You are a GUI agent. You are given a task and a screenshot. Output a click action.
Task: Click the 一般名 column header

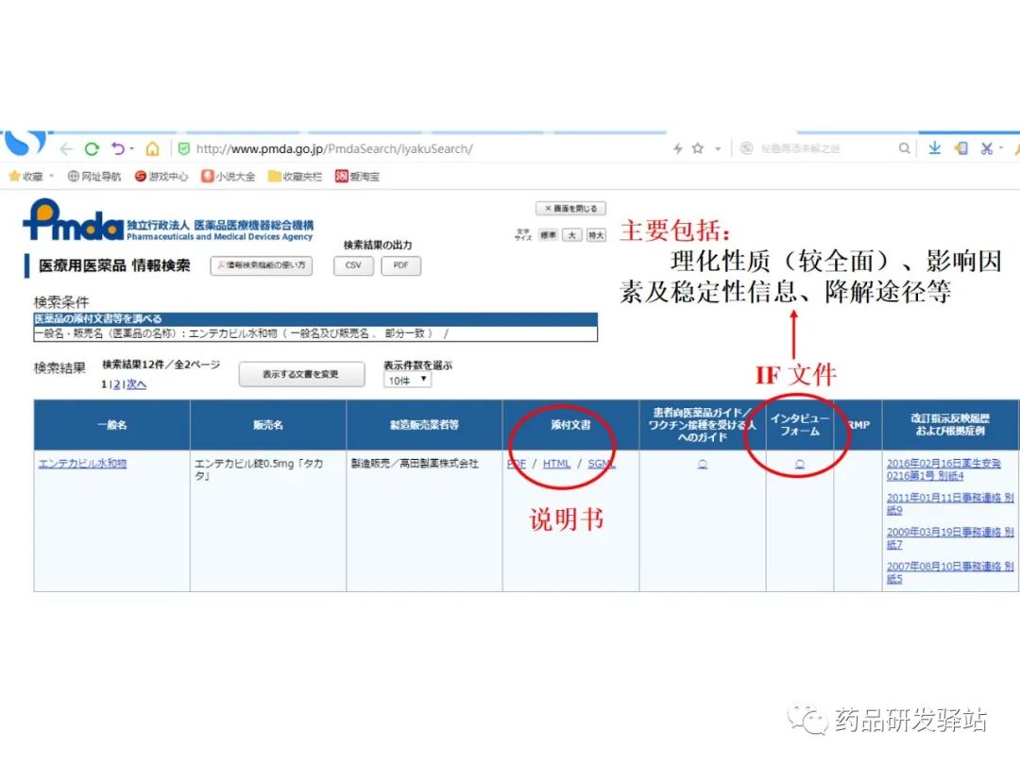(111, 425)
